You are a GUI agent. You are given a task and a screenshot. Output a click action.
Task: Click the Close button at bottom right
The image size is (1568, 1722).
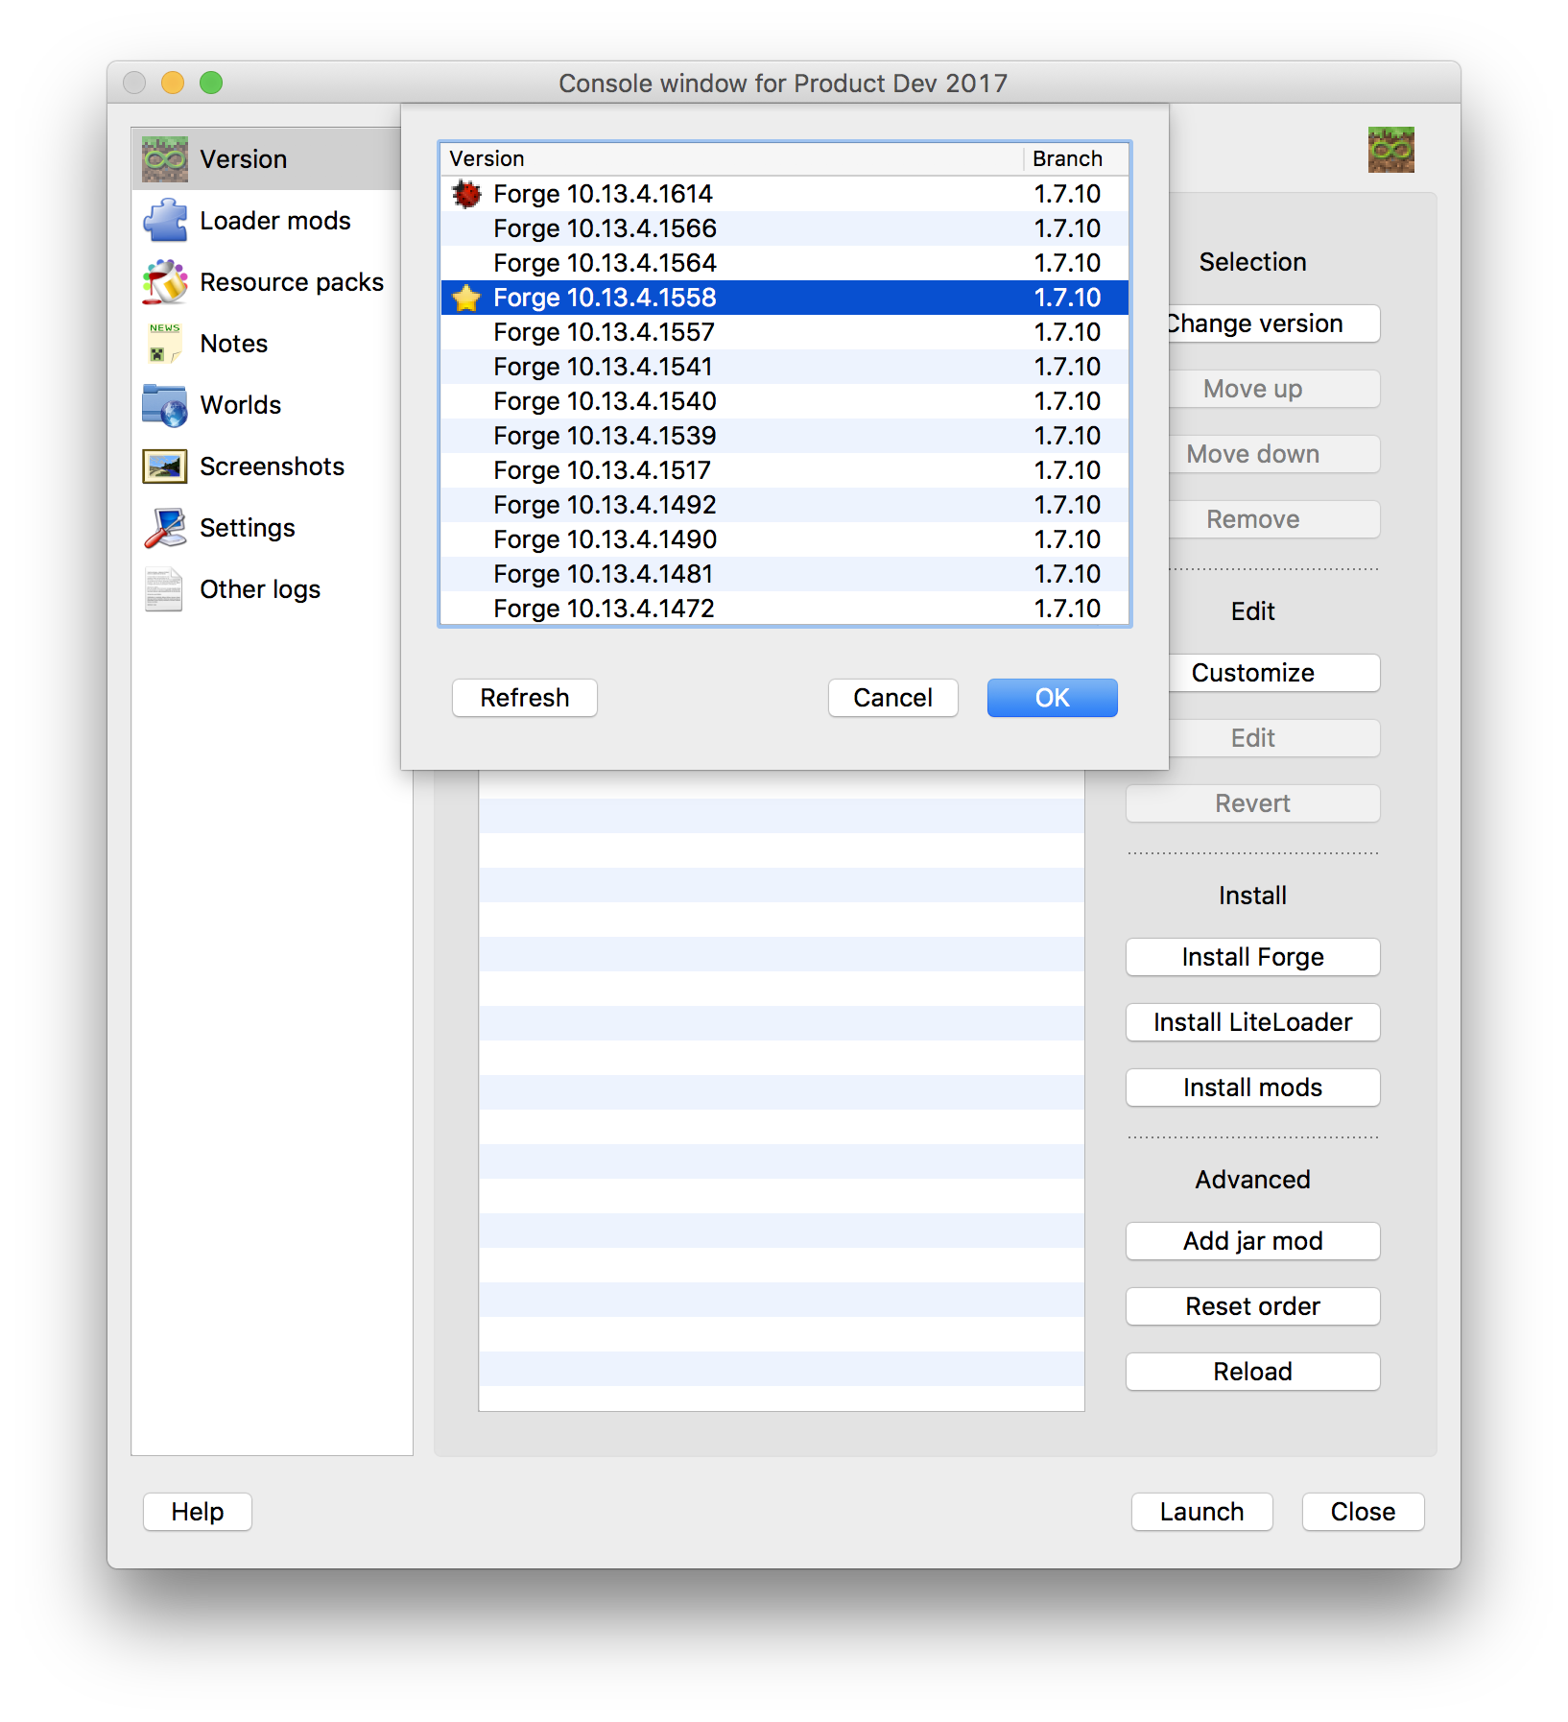point(1364,1512)
